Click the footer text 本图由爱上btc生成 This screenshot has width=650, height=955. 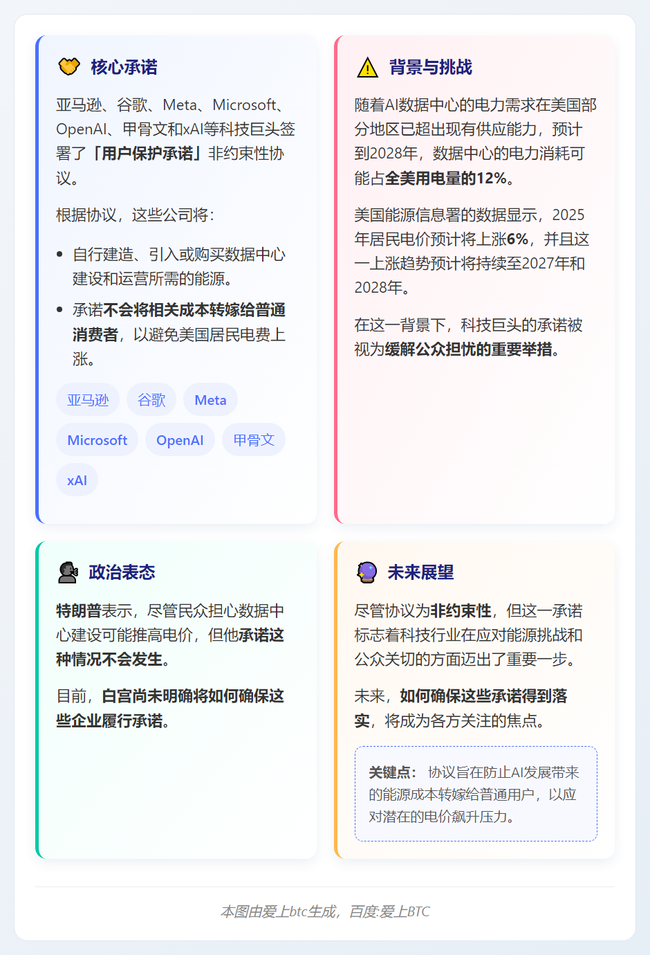tap(278, 911)
